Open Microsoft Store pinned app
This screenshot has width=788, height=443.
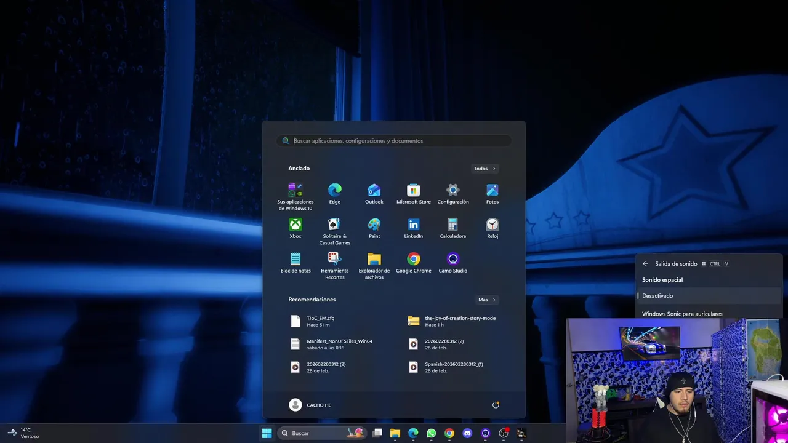point(414,194)
